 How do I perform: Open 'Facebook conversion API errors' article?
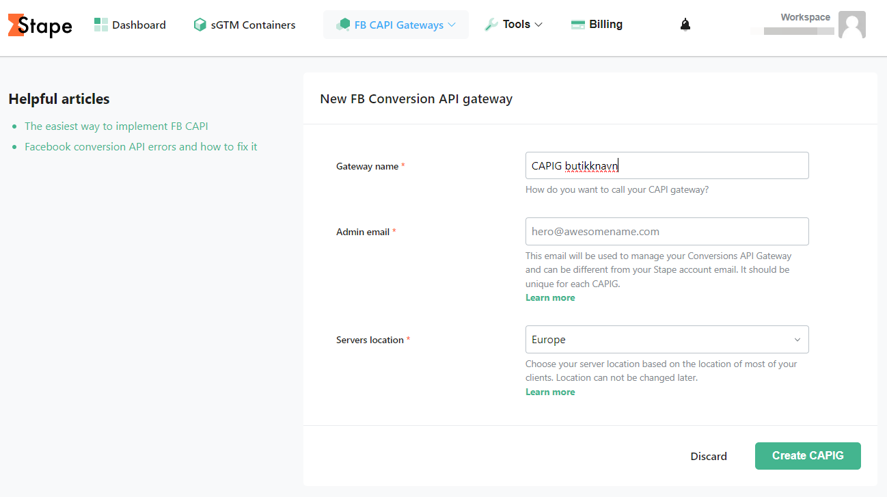click(141, 147)
